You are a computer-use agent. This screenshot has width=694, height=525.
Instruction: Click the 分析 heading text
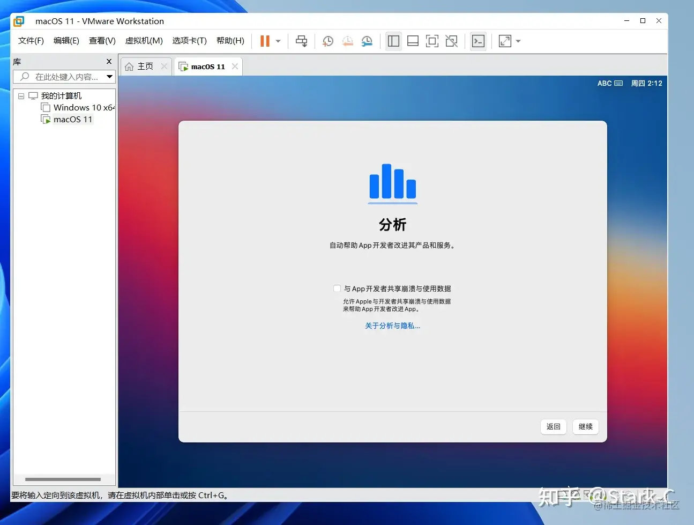coord(393,225)
